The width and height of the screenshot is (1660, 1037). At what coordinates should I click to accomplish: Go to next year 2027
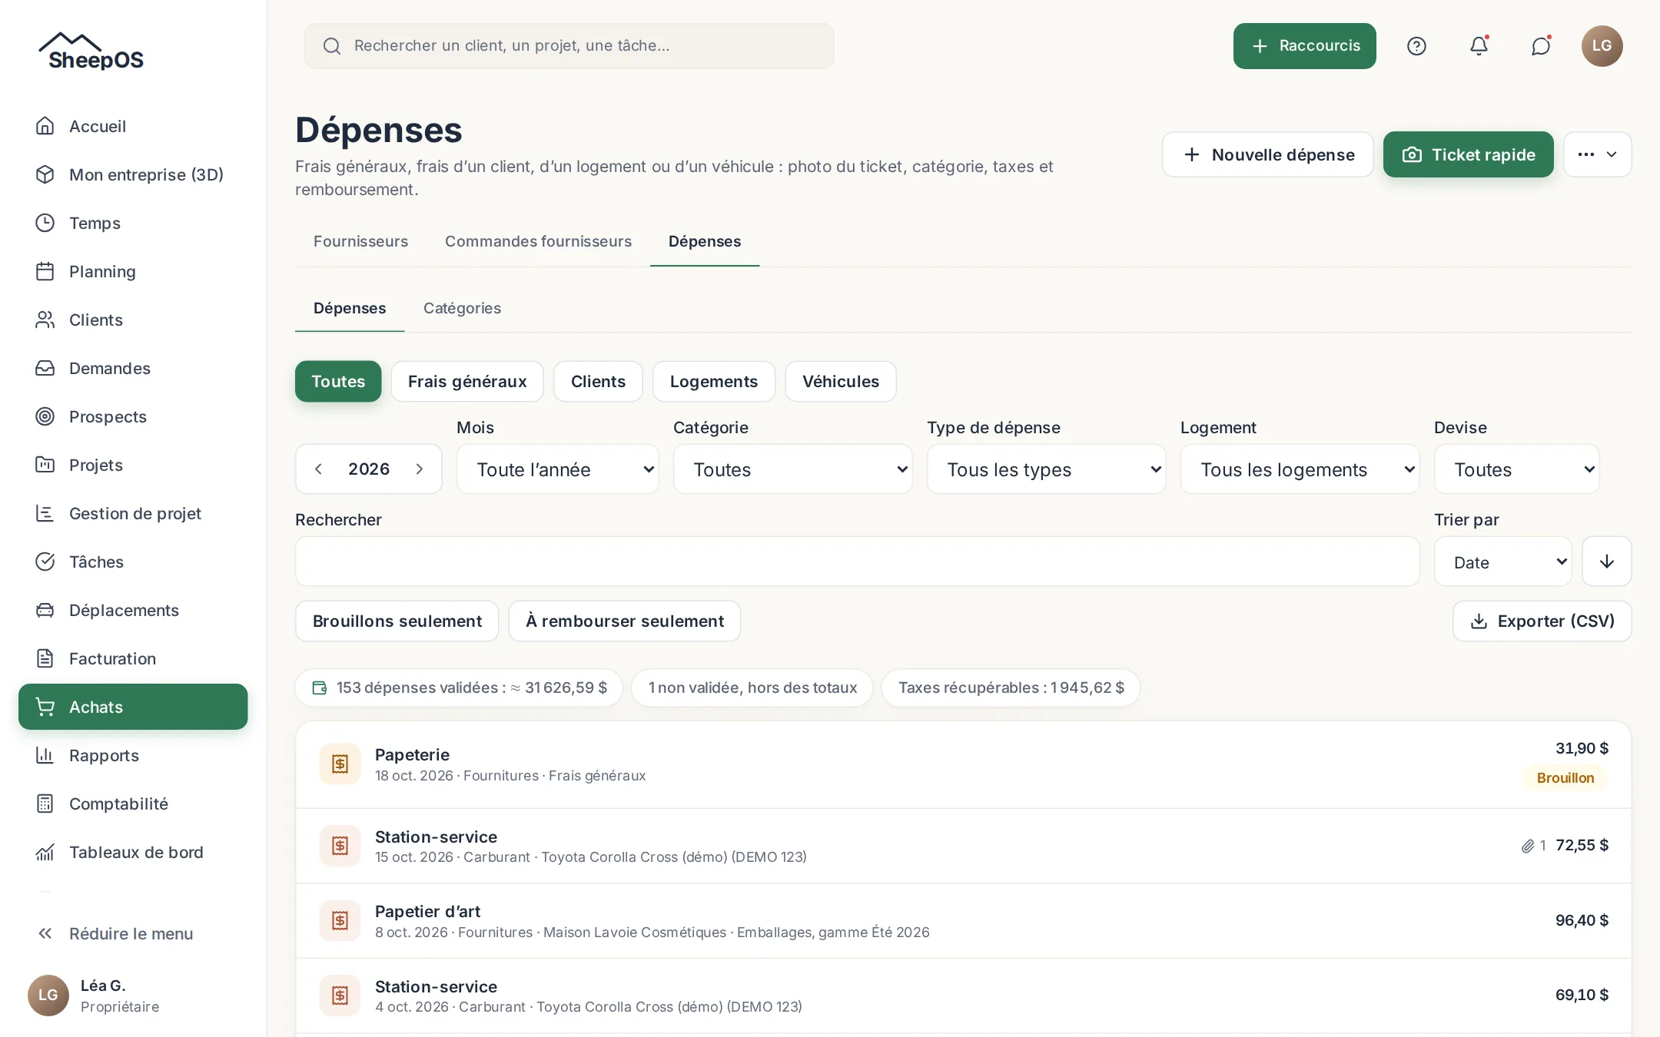coord(420,469)
